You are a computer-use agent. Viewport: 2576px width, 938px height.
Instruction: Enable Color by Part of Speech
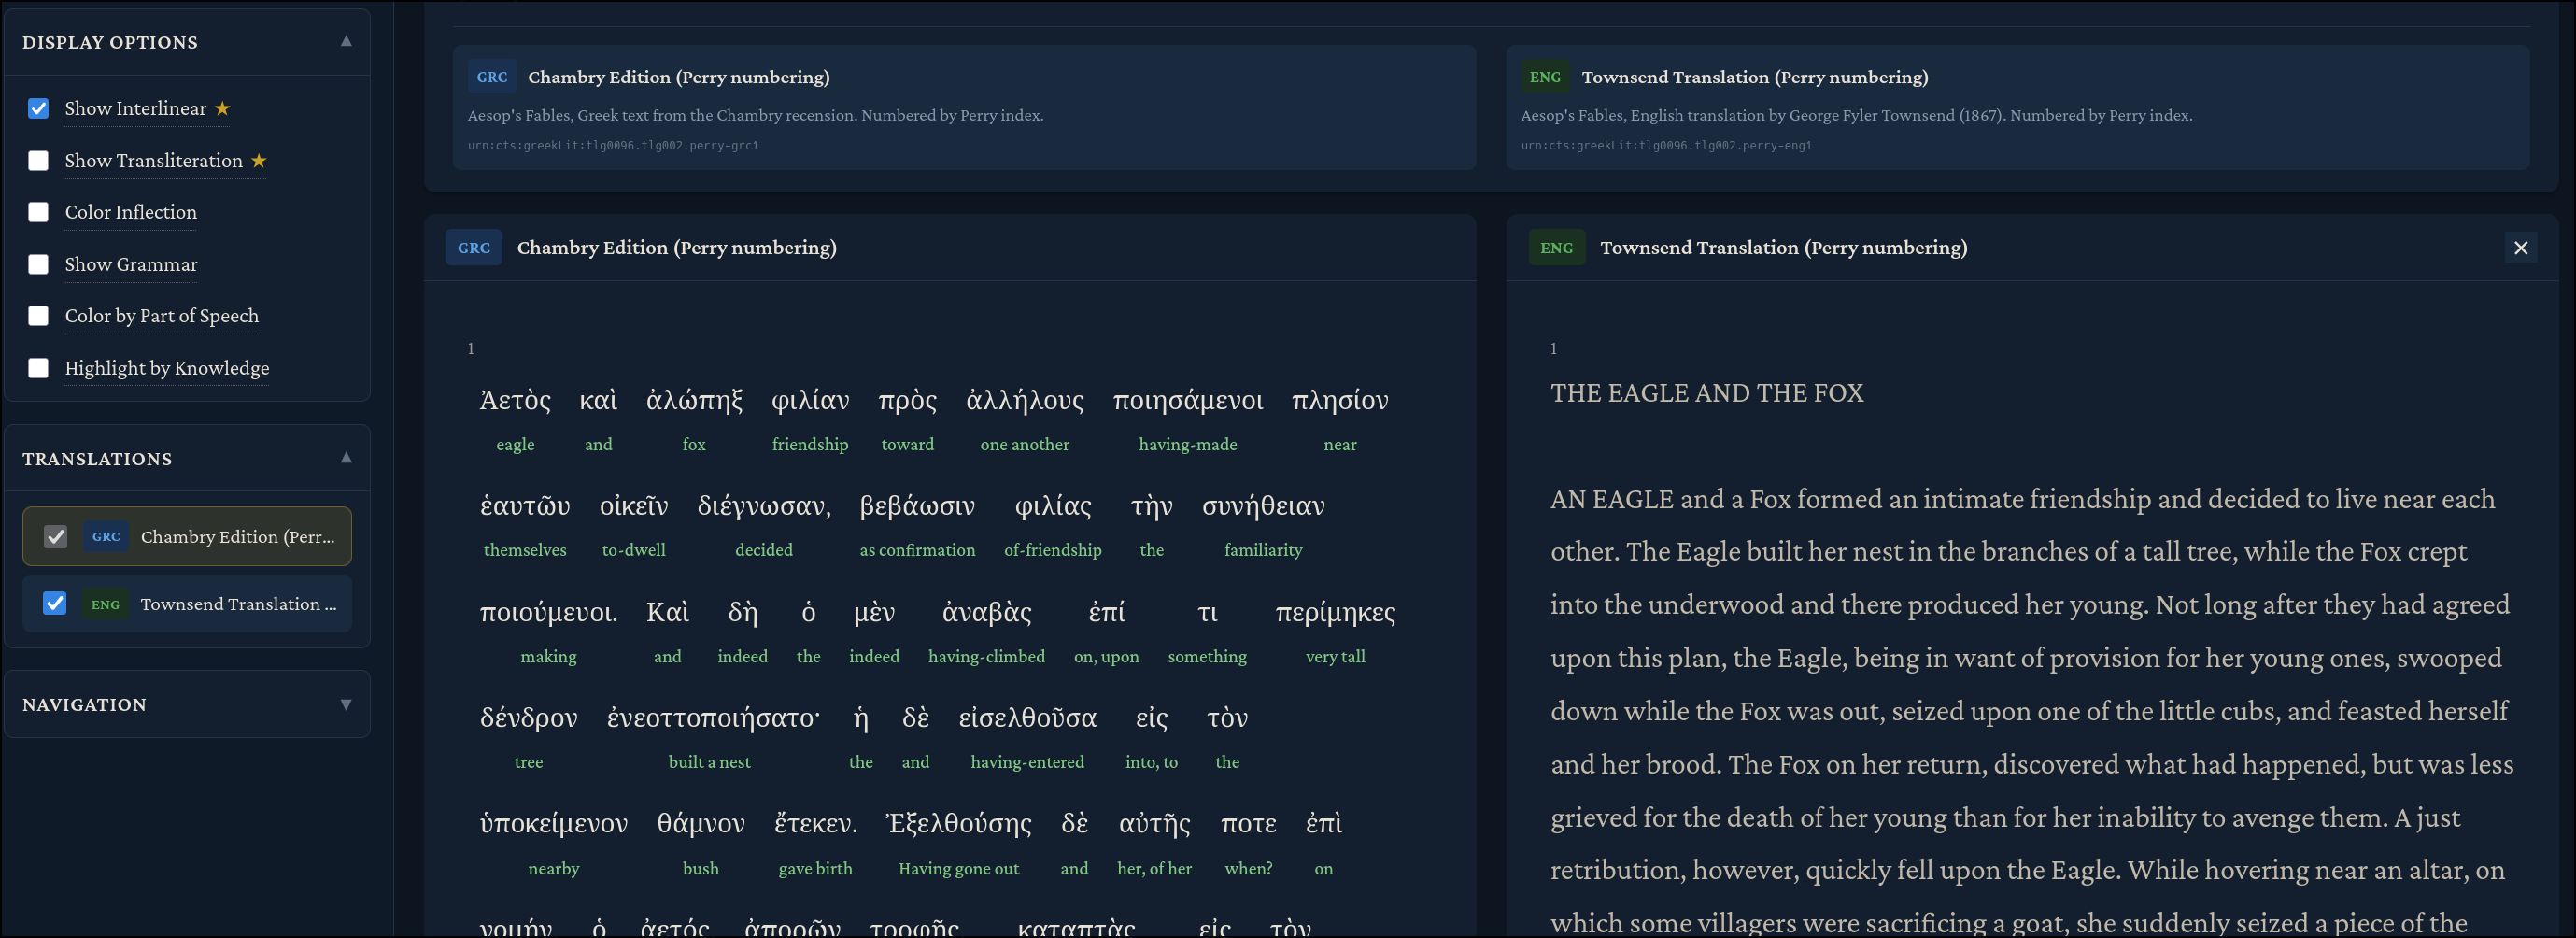point(38,316)
